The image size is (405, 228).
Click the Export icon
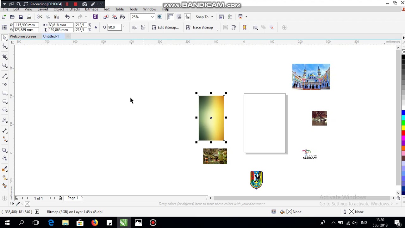tap(114, 17)
